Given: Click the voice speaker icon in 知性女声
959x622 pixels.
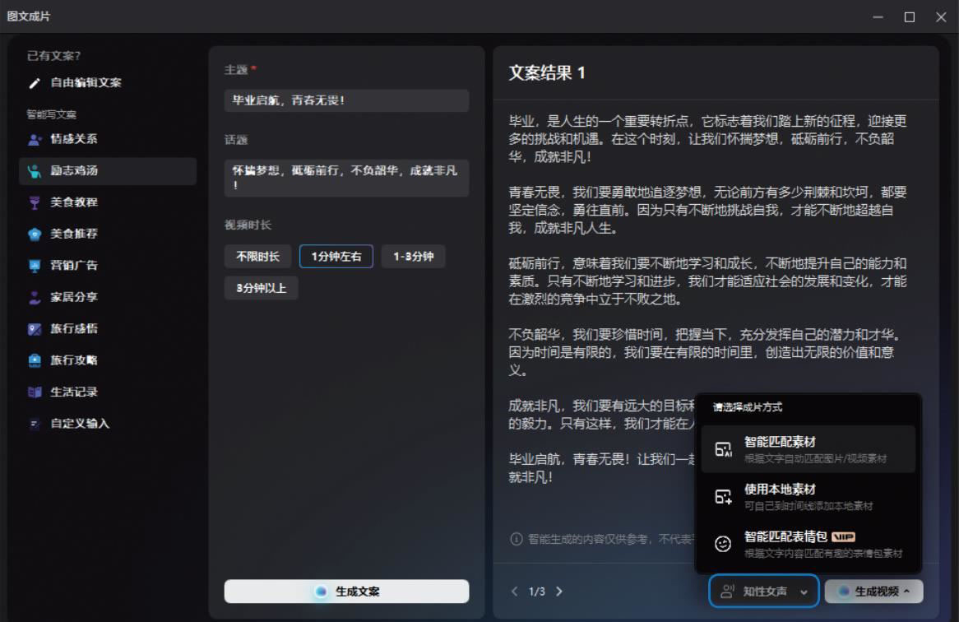Looking at the screenshot, I should 727,592.
